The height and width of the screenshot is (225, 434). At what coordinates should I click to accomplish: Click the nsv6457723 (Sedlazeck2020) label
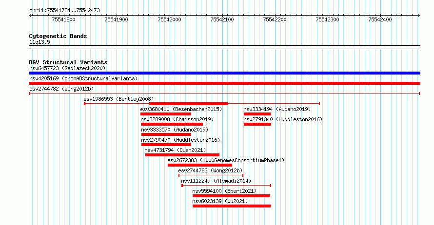click(x=67, y=68)
